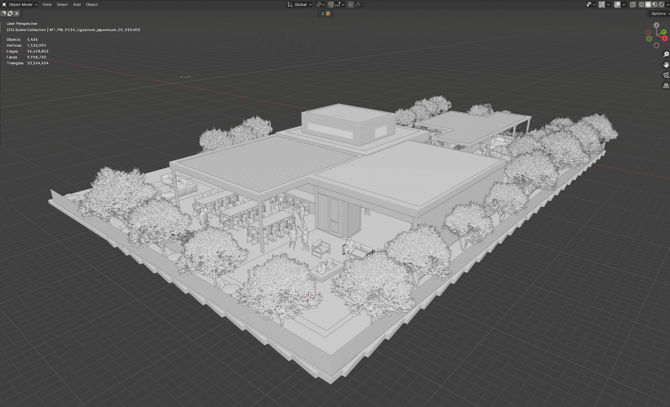Click the pan view hand icon
This screenshot has height=407, width=670.
(666, 65)
